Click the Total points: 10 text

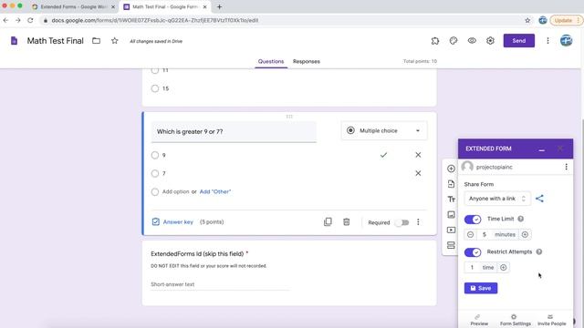click(420, 61)
